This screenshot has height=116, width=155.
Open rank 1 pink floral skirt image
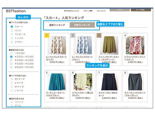(x=57, y=45)
